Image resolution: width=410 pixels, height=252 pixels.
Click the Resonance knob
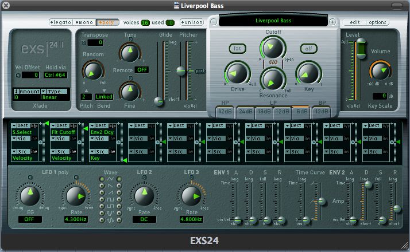tap(273, 79)
